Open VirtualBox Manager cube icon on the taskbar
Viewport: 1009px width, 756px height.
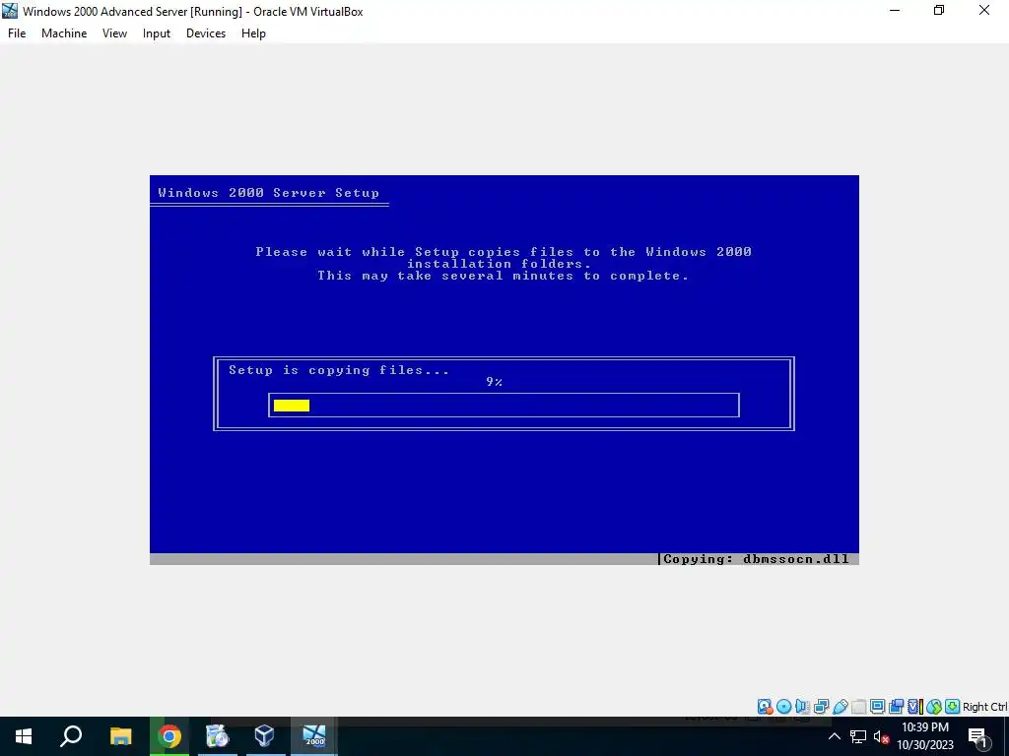click(x=265, y=736)
